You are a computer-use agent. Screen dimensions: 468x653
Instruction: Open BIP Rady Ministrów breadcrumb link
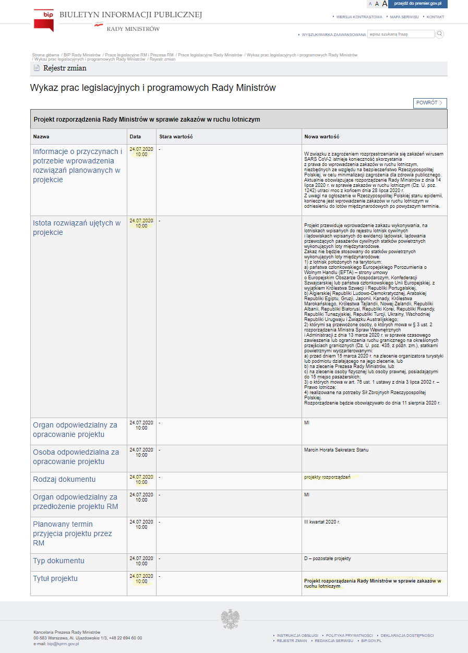(x=82, y=55)
